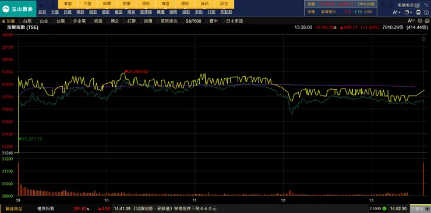Viewport: 431px width, 213px height.
Task: Click the 玉山證券 logo
Action: point(18,9)
